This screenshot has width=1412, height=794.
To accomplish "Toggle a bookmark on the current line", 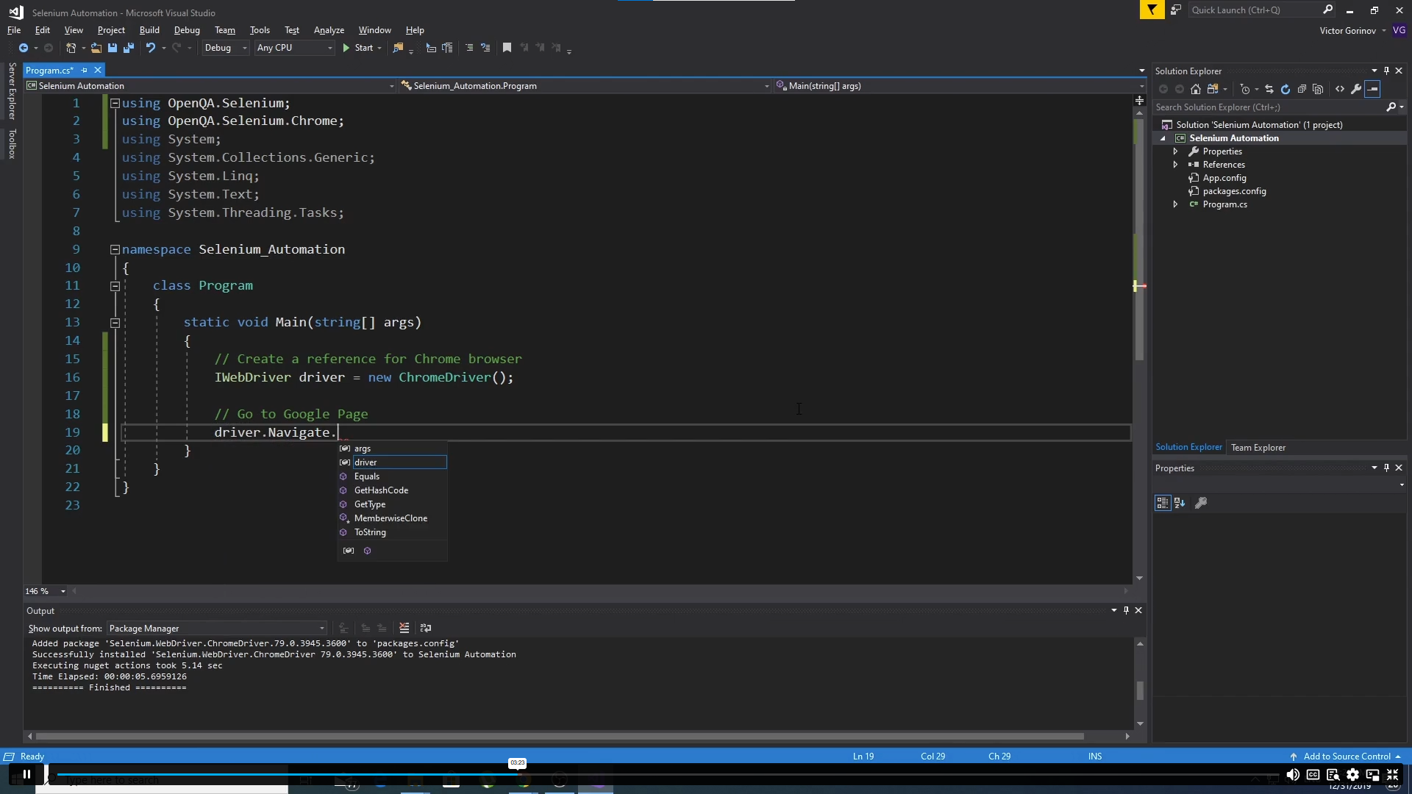I will point(507,48).
